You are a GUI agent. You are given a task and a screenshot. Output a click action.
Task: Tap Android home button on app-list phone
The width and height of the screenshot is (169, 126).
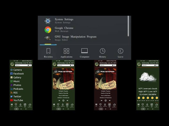[x=21, y=109]
